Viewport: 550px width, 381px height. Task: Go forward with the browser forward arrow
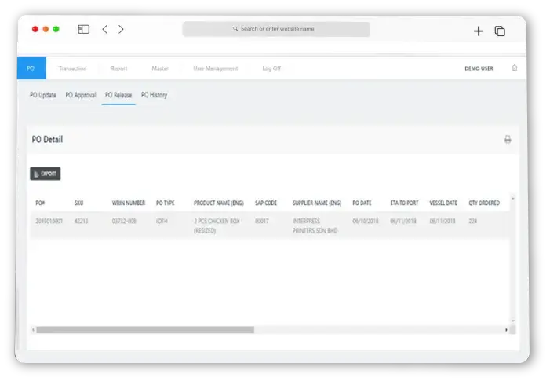point(121,30)
